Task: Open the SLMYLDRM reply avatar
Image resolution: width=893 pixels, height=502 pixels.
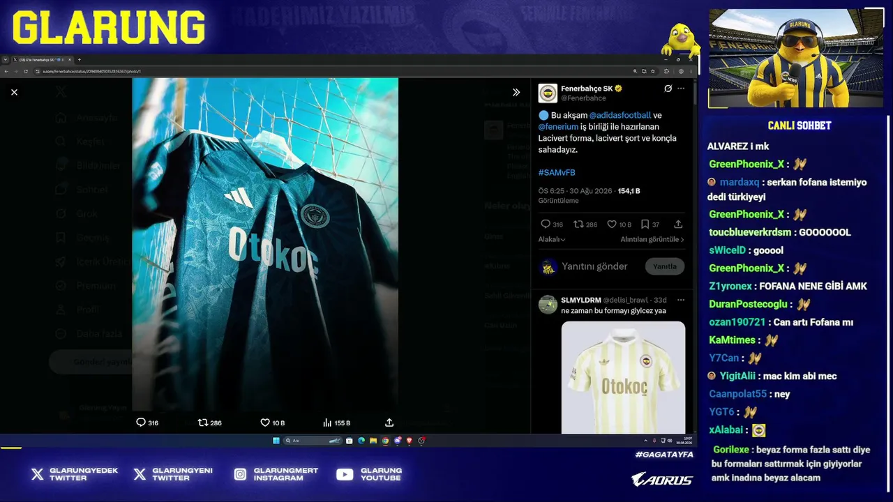Action: 548,305
